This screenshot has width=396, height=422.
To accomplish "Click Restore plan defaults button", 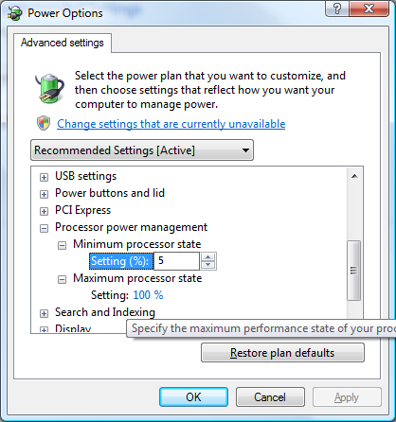I will click(282, 353).
